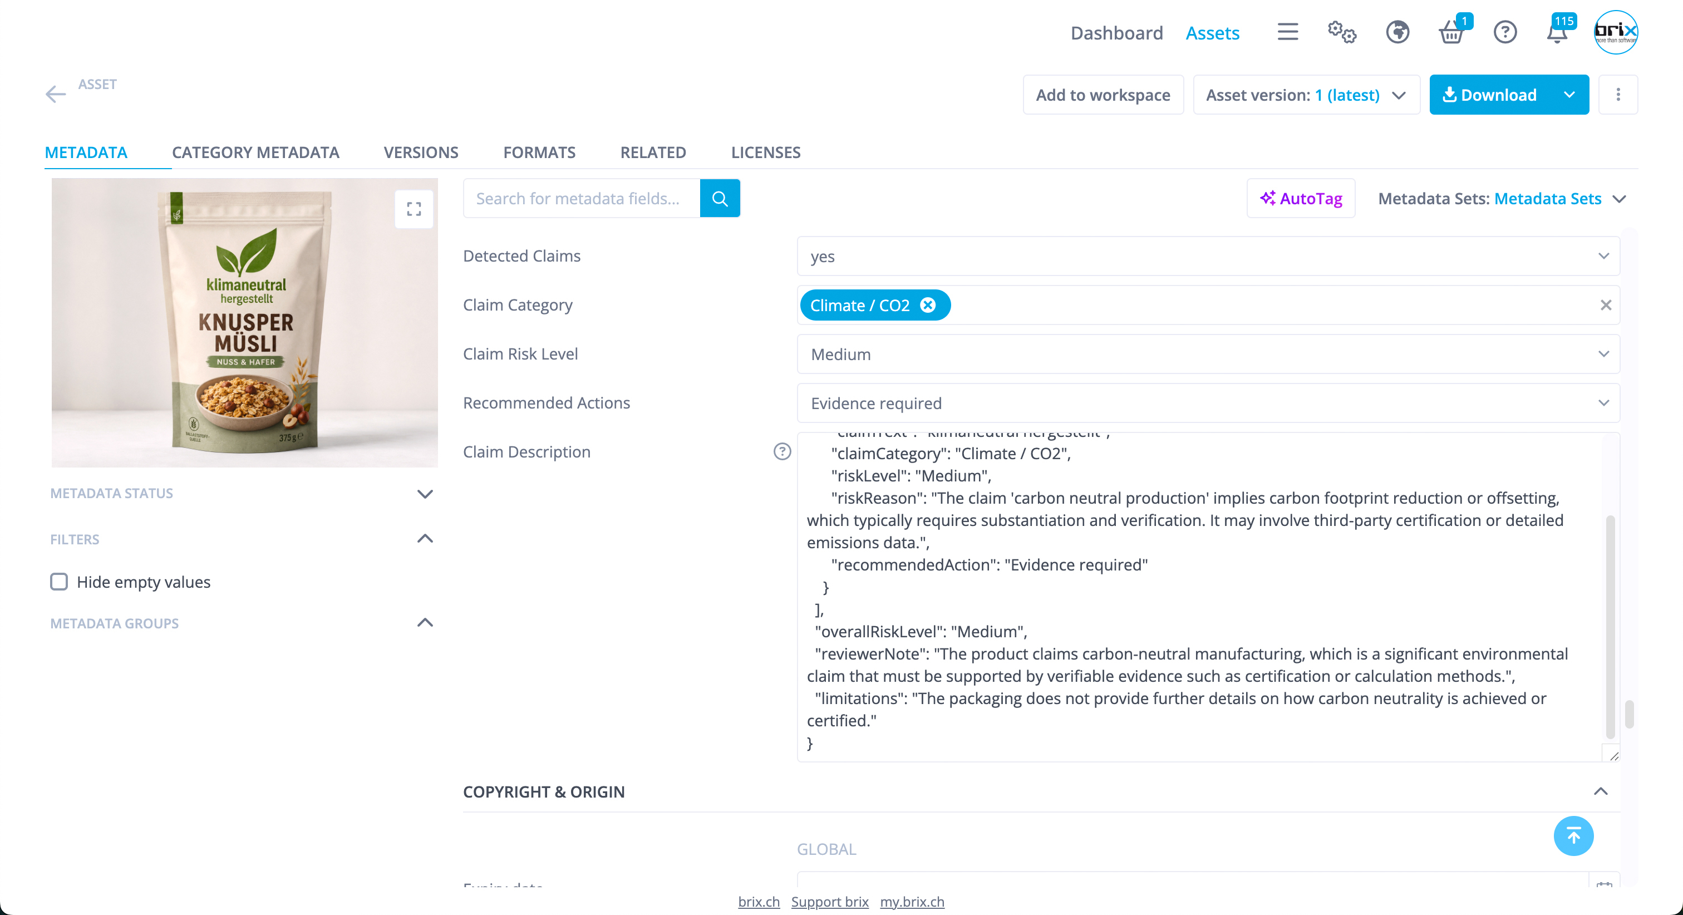Viewport: 1683px width, 915px height.
Task: Click Add to workspace button
Action: click(x=1103, y=95)
